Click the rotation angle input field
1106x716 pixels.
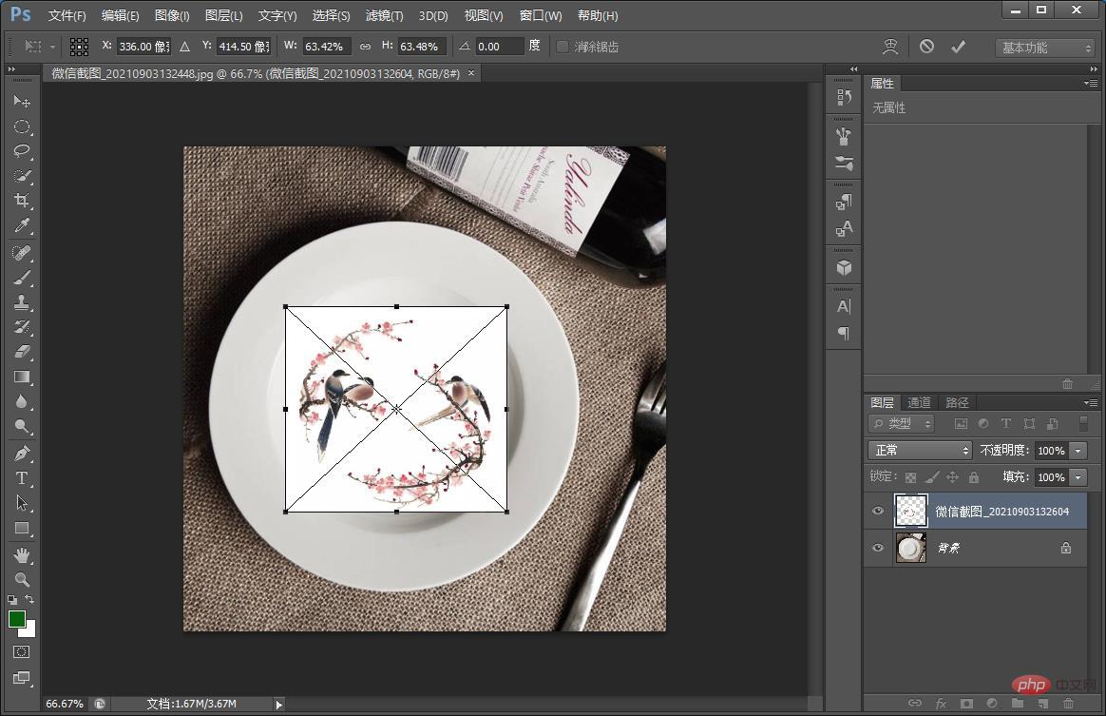click(500, 47)
